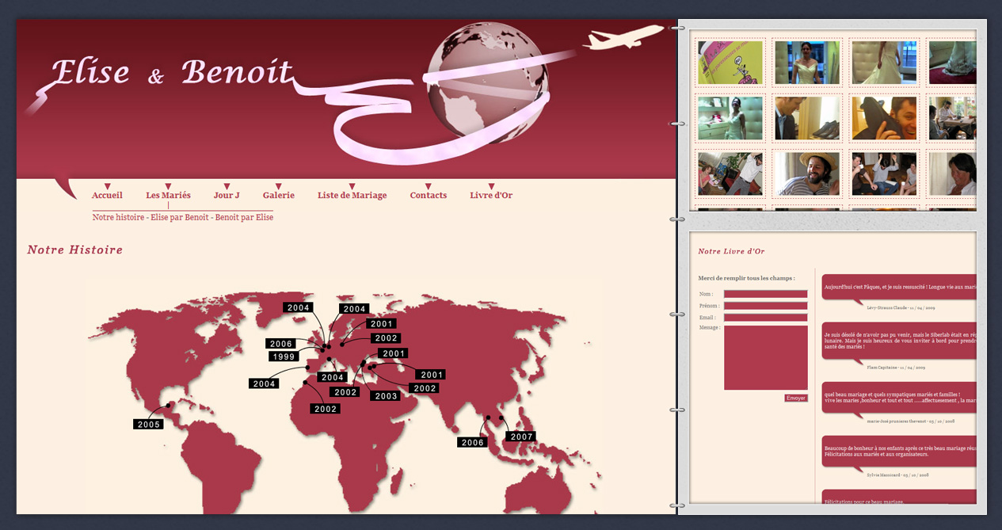Click the globe icon in the header
The height and width of the screenshot is (530, 1002).
pos(486,82)
